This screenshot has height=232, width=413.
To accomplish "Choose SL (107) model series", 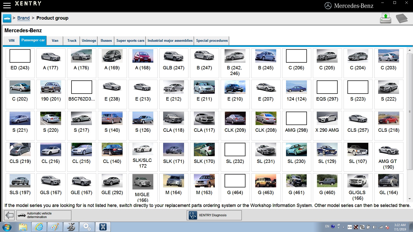I will (358, 157).
